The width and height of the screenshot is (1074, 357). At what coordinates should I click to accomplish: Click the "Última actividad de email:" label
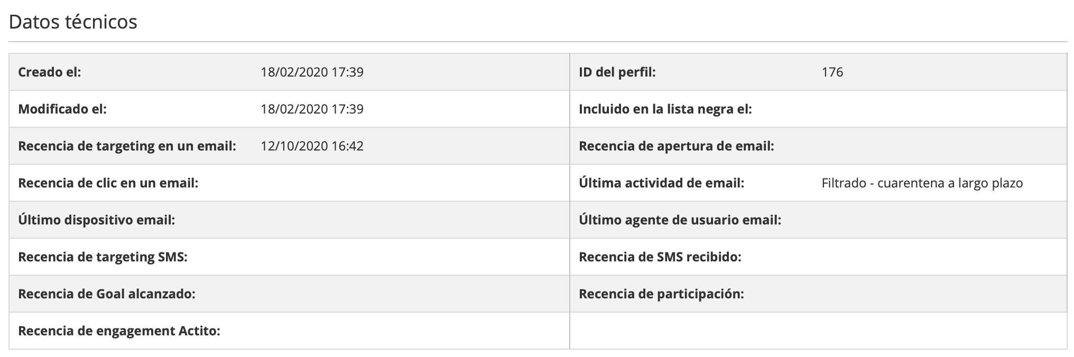[x=662, y=183]
